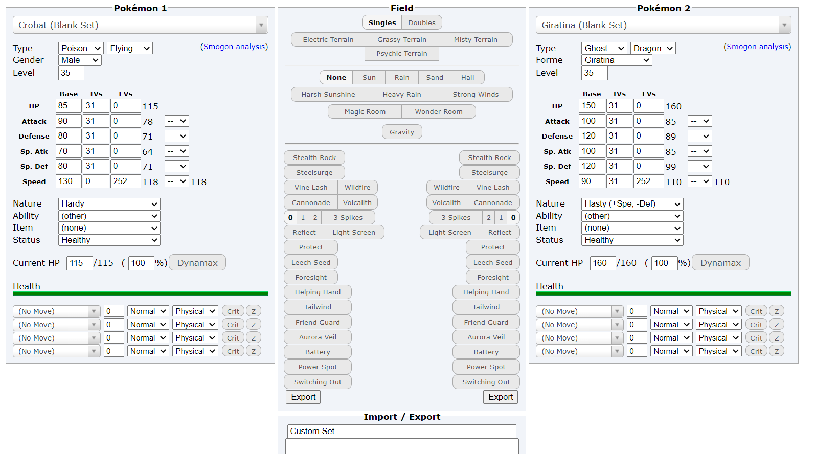The height and width of the screenshot is (454, 815).
Task: Open Pokémon 1 Nature dropdown showing Hardy
Action: coord(109,203)
